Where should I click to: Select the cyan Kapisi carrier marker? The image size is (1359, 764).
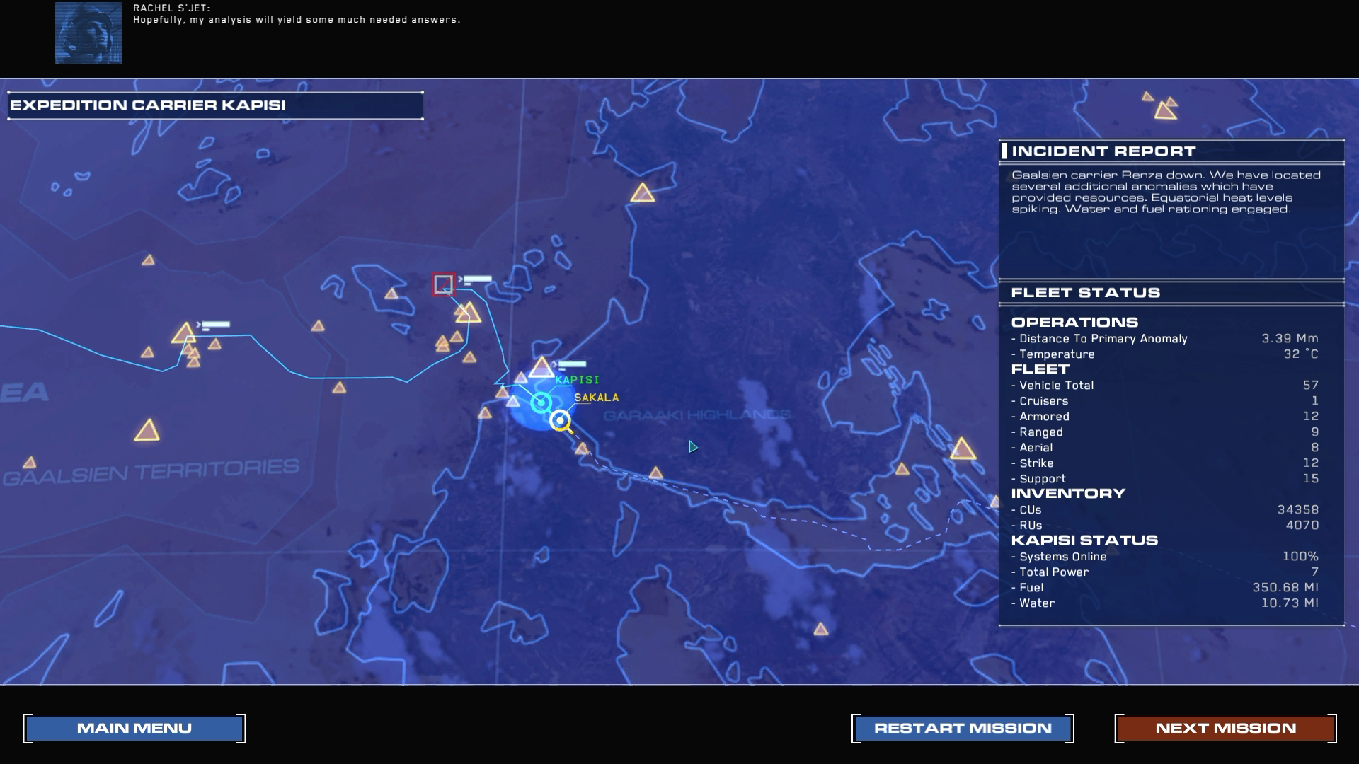point(541,403)
